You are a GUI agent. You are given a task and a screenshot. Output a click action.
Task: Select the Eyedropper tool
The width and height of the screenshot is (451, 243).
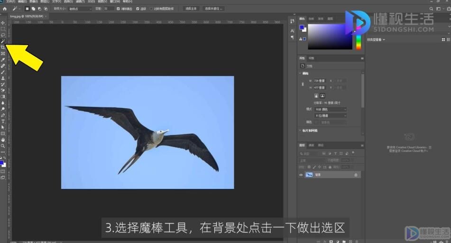tap(3, 60)
